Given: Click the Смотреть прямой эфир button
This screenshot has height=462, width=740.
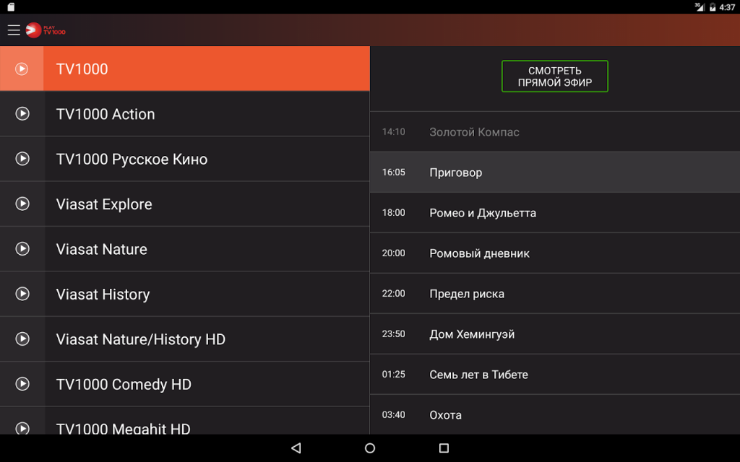Looking at the screenshot, I should [x=554, y=77].
